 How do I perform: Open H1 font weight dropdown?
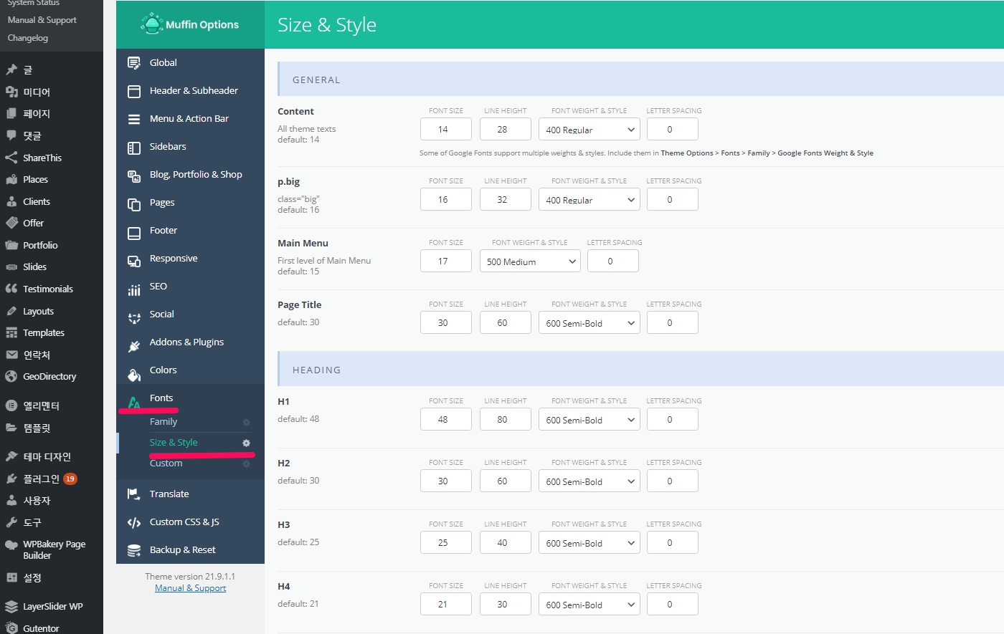click(589, 420)
